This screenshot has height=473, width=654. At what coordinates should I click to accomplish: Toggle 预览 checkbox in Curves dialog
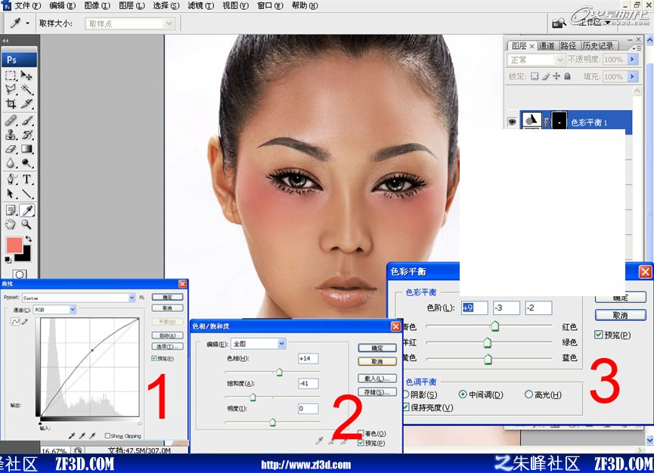click(x=154, y=358)
